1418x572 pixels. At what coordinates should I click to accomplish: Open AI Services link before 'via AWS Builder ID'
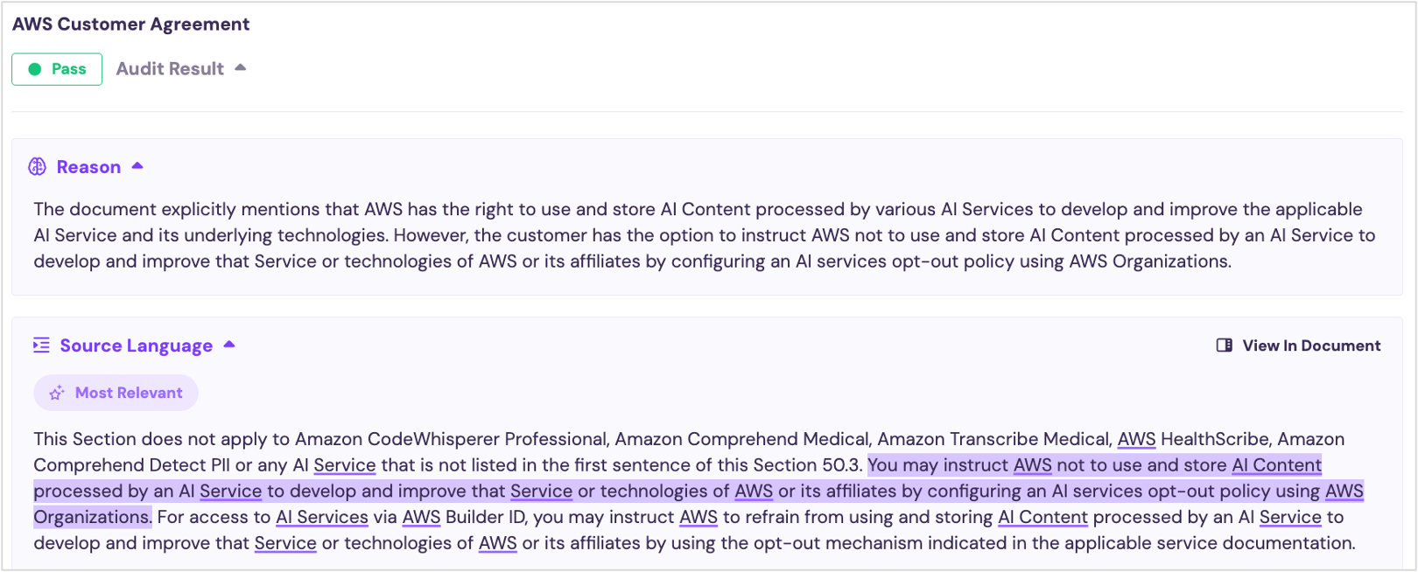click(322, 517)
